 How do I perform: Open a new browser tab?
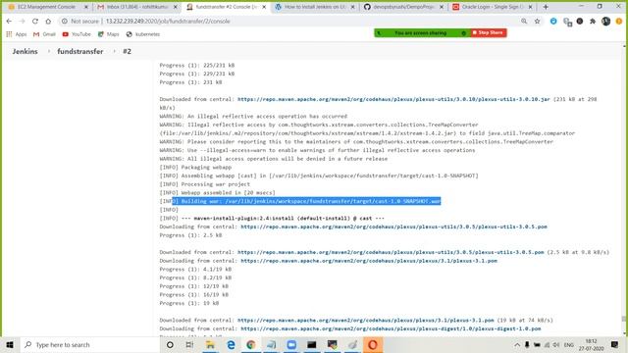click(x=546, y=7)
